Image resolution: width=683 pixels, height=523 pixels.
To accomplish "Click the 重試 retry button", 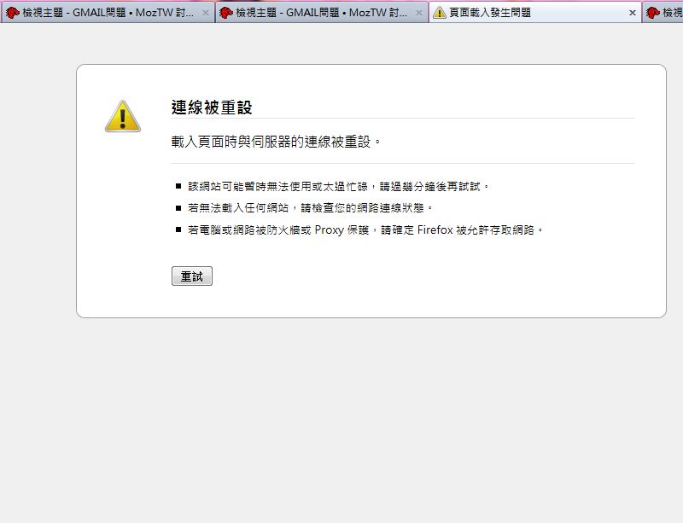I will (191, 276).
